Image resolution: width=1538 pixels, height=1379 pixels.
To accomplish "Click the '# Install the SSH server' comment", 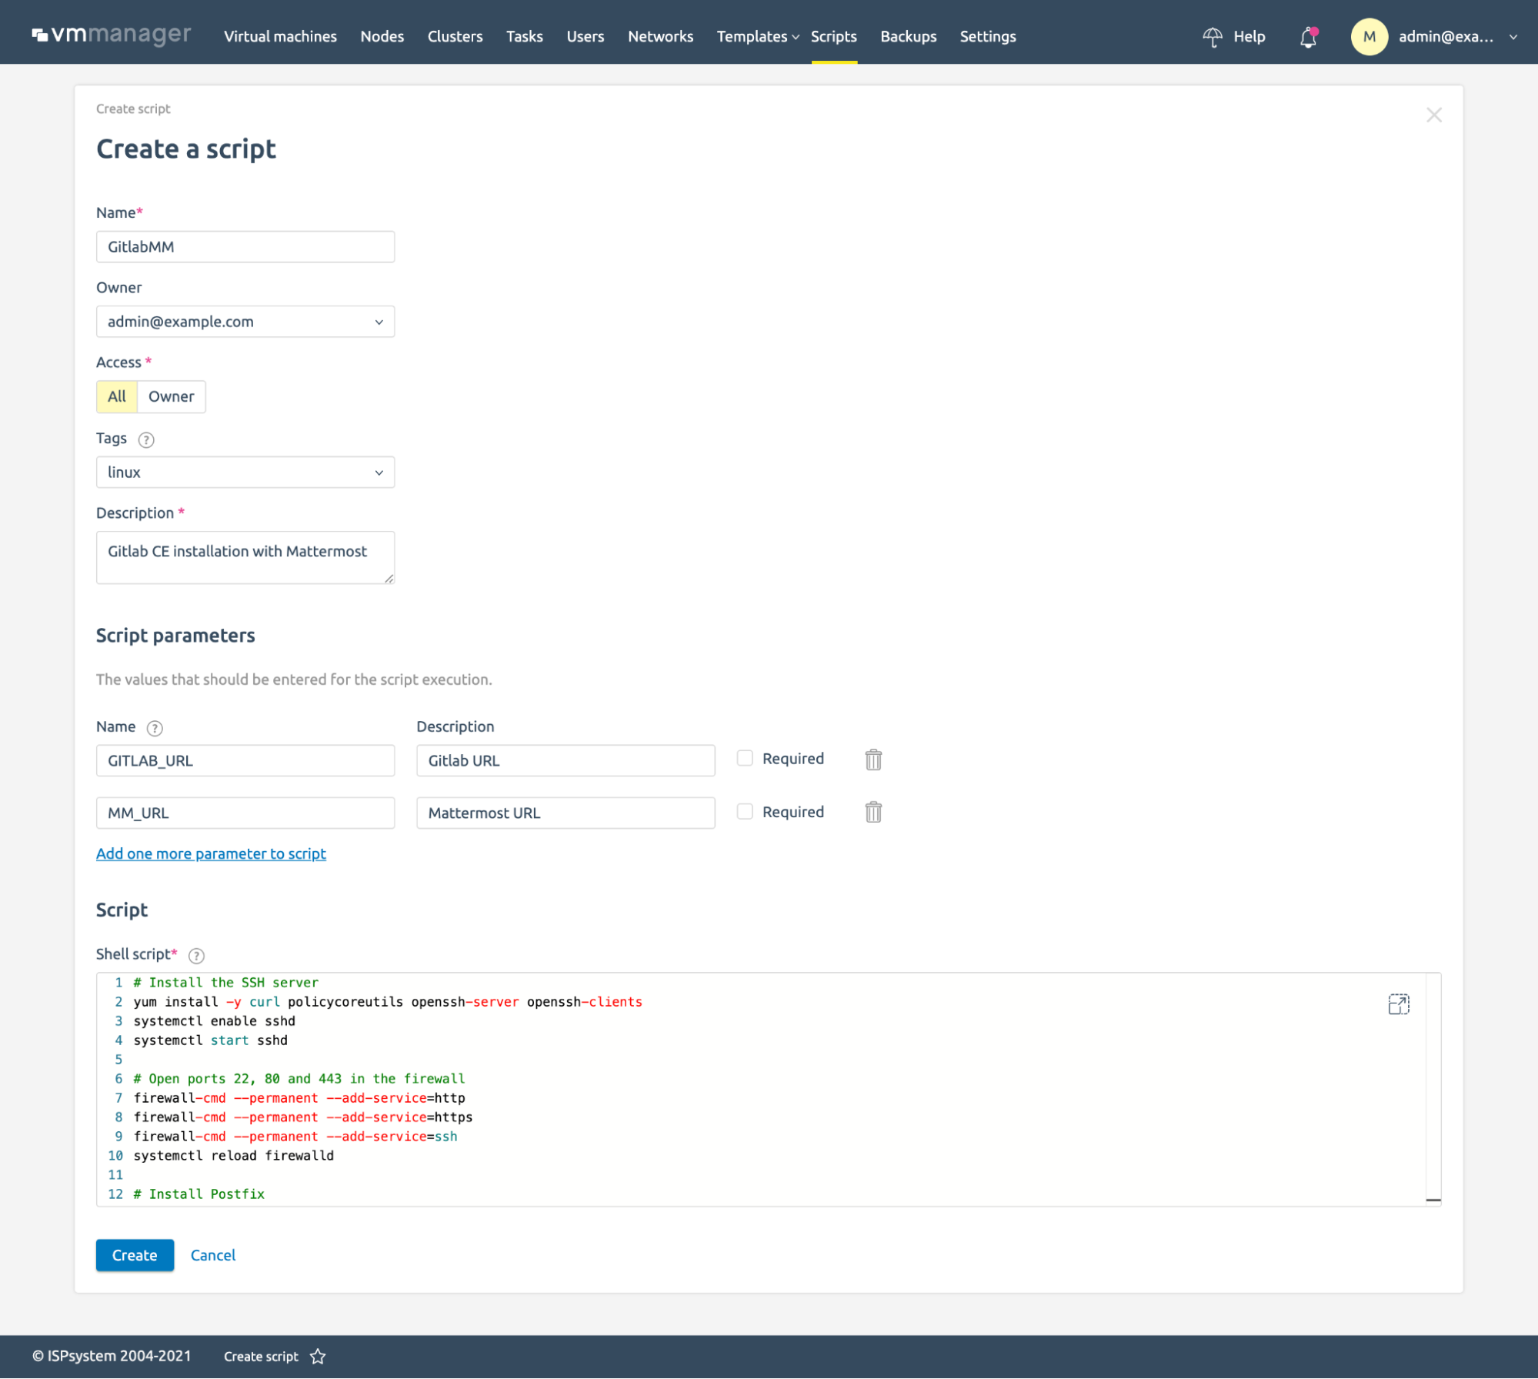I will pos(225,983).
